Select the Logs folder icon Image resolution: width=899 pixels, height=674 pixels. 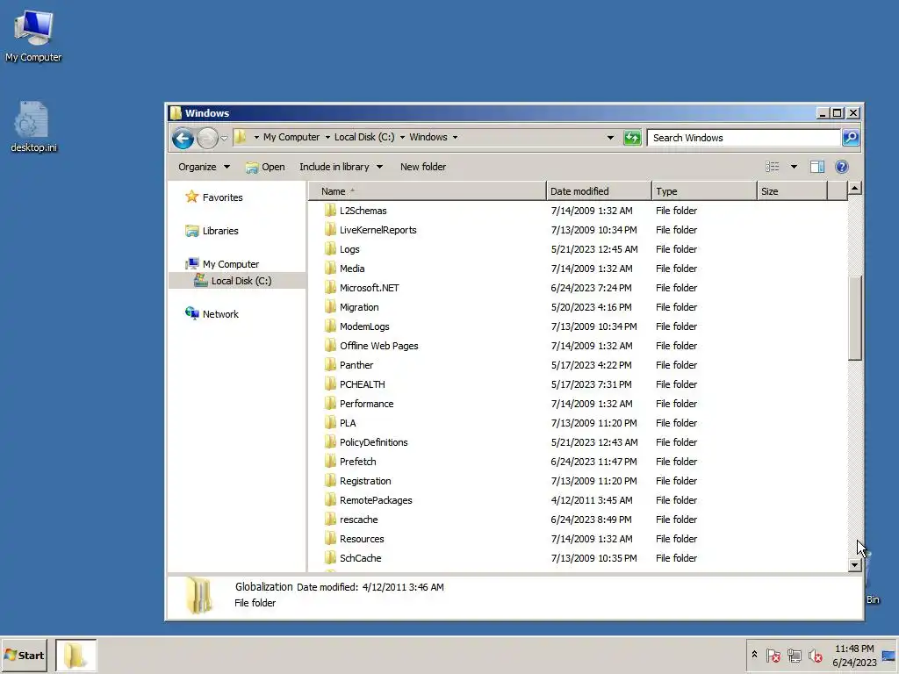pyautogui.click(x=330, y=249)
